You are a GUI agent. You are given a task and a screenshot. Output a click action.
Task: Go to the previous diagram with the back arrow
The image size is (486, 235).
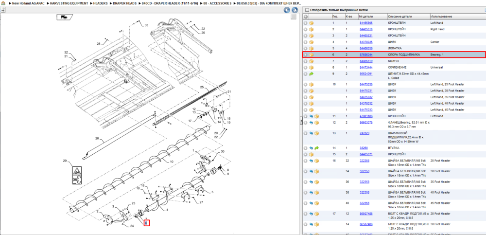click(287, 10)
